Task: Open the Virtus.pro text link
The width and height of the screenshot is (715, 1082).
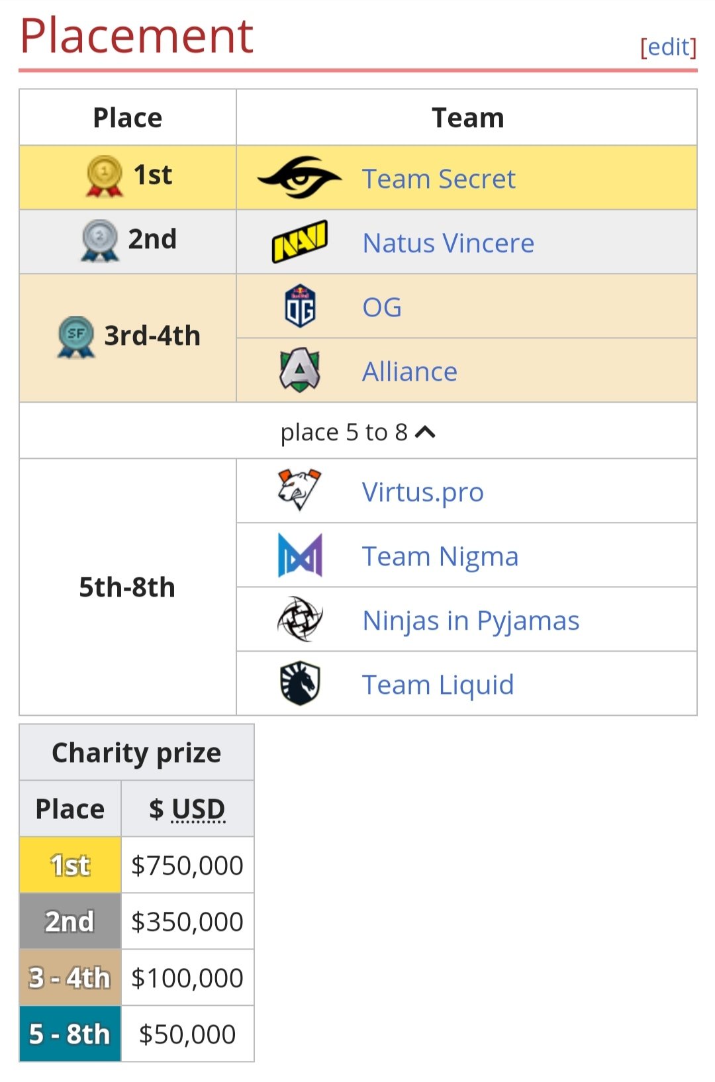Action: click(x=422, y=492)
